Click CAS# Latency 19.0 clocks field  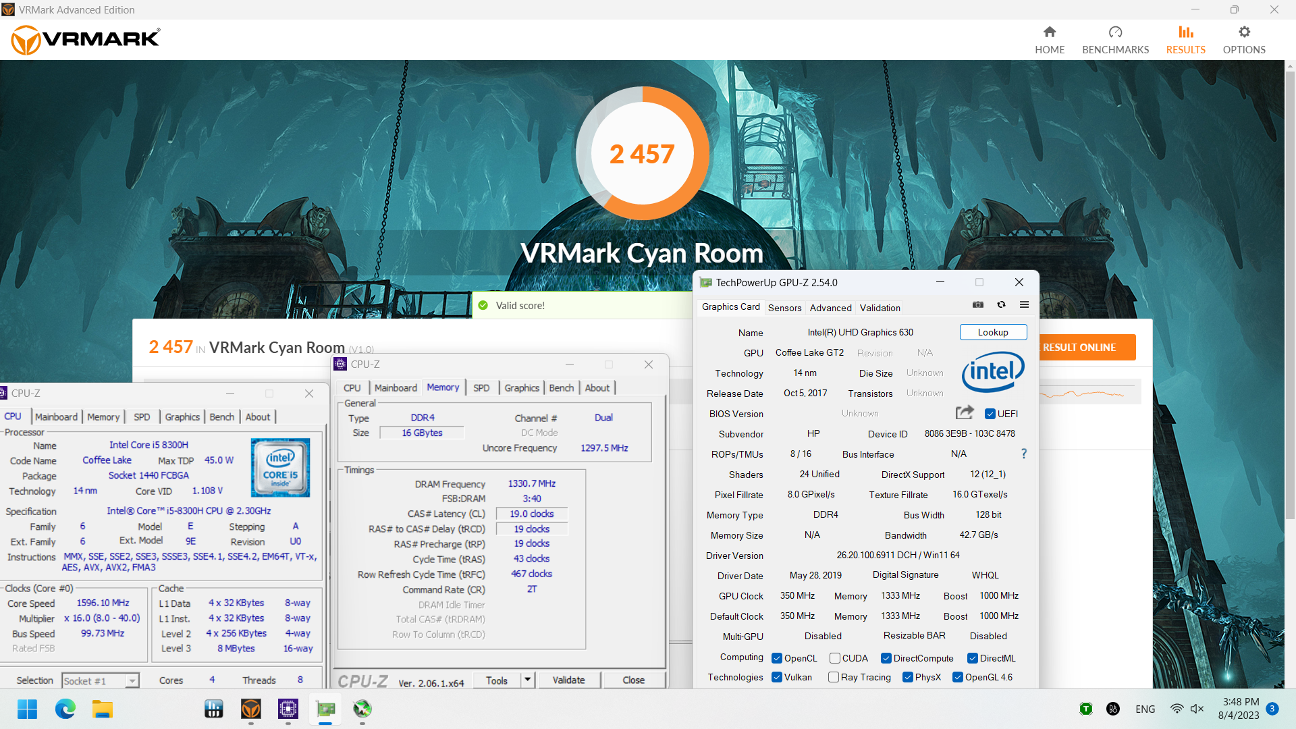tap(531, 514)
